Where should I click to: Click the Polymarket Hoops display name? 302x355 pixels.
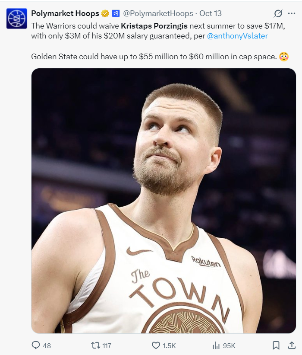click(x=65, y=13)
